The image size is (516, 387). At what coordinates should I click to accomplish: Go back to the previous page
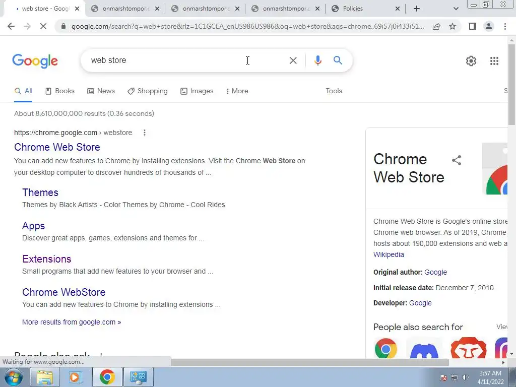11,26
